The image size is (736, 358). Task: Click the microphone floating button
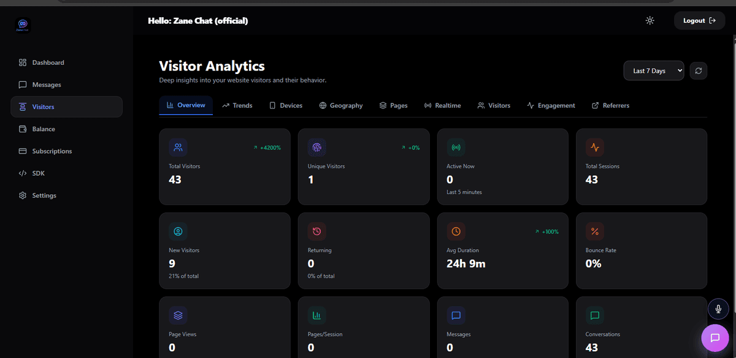point(718,309)
